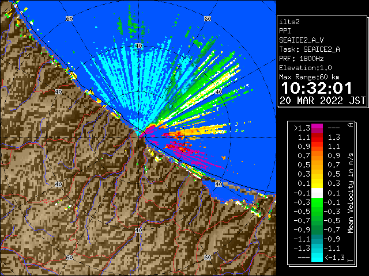This screenshot has height=276, width=369.
Task: Click the 60 range label in the southwest
Action: click(69, 257)
